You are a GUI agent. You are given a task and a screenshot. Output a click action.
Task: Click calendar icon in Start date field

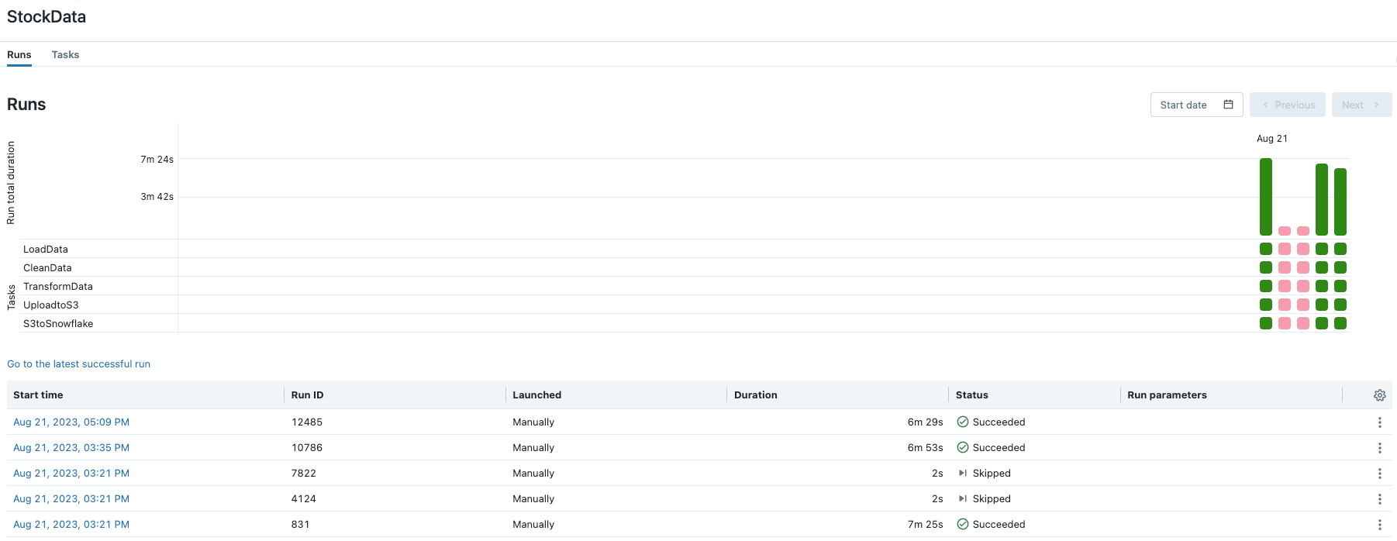click(x=1228, y=105)
